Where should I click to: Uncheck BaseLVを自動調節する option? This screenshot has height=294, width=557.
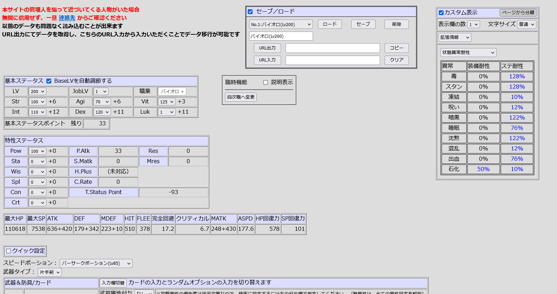[x=49, y=81]
